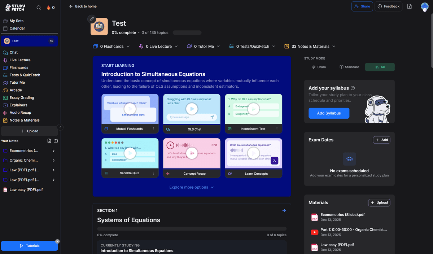Open the Tutor Me feature
The height and width of the screenshot is (254, 433).
[x=17, y=82]
